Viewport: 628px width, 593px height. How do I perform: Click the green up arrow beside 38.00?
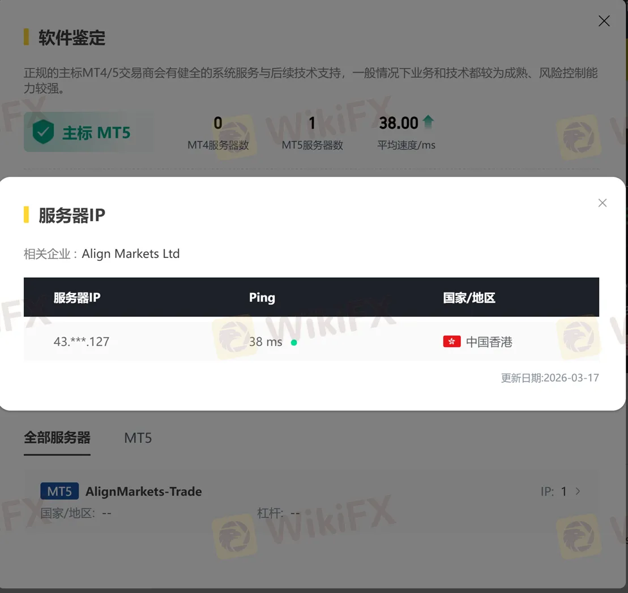point(428,121)
